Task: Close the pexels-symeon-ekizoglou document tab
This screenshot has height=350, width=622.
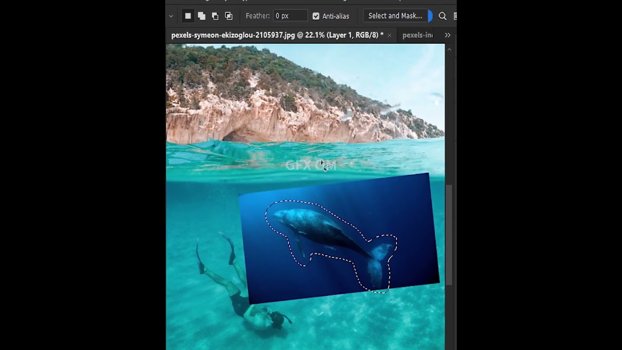Action: (389, 35)
